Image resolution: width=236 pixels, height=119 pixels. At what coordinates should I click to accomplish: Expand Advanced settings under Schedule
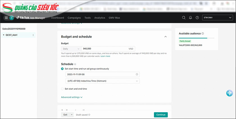pyautogui.click(x=72, y=97)
